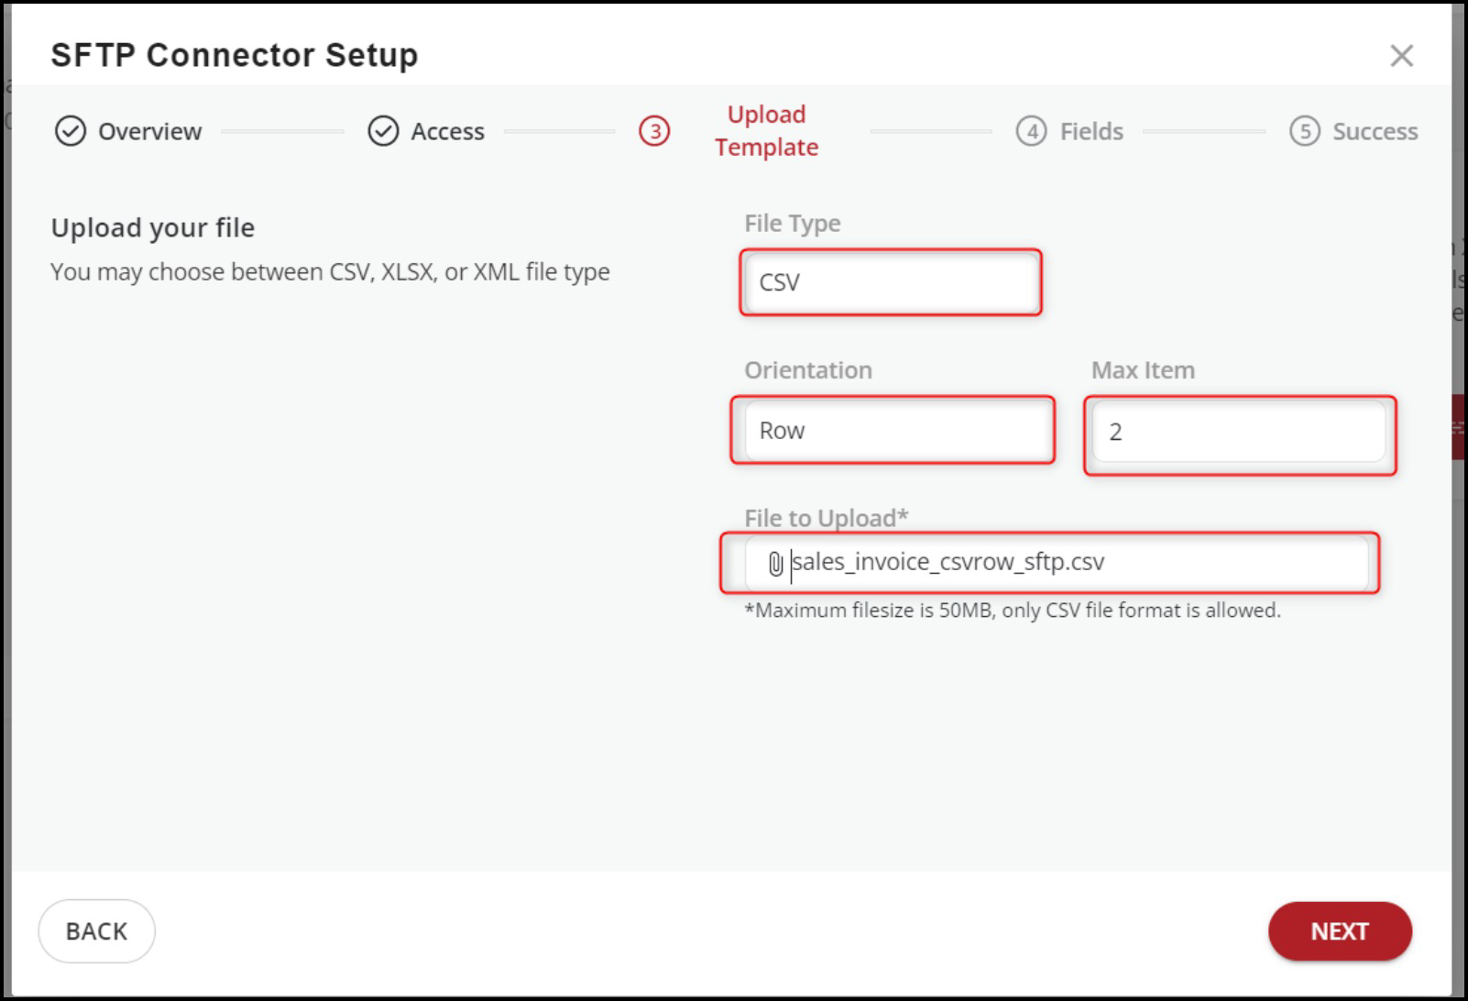The image size is (1468, 1001).
Task: Go to the Access step label
Action: coord(447,131)
